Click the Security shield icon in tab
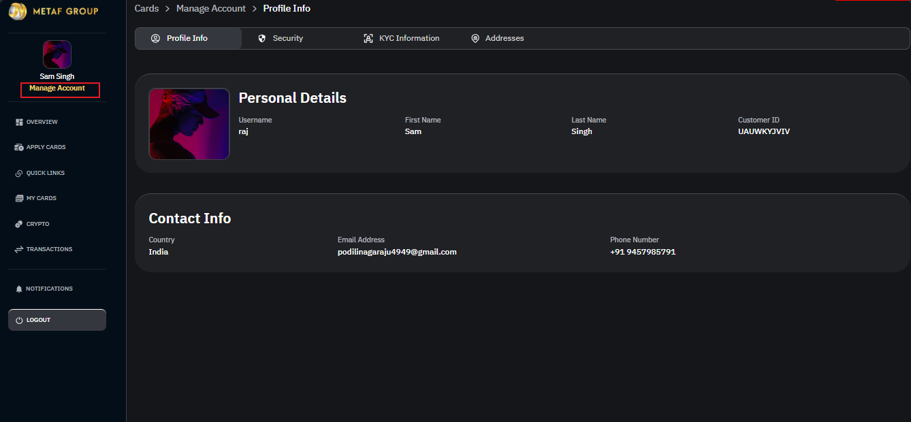 (x=261, y=38)
